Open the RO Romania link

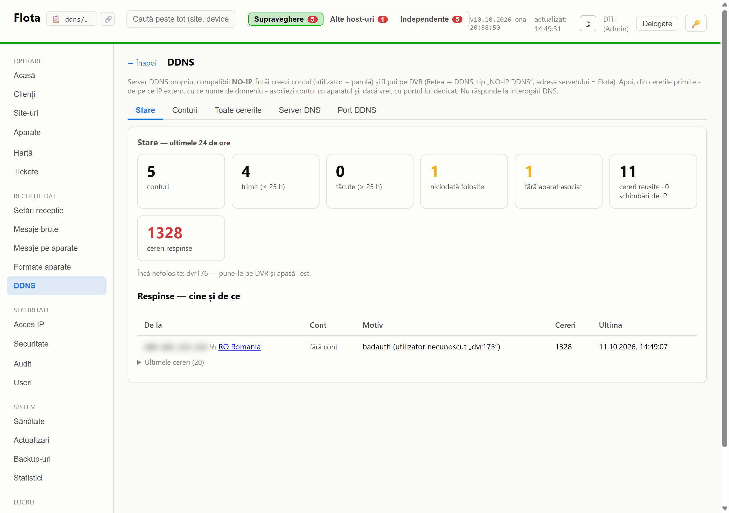point(239,347)
